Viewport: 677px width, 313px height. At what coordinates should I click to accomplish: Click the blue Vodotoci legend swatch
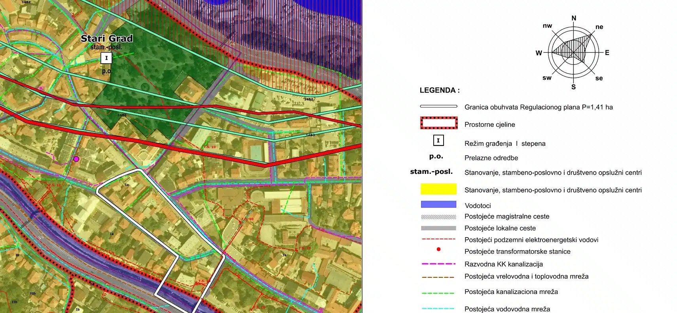(438, 204)
